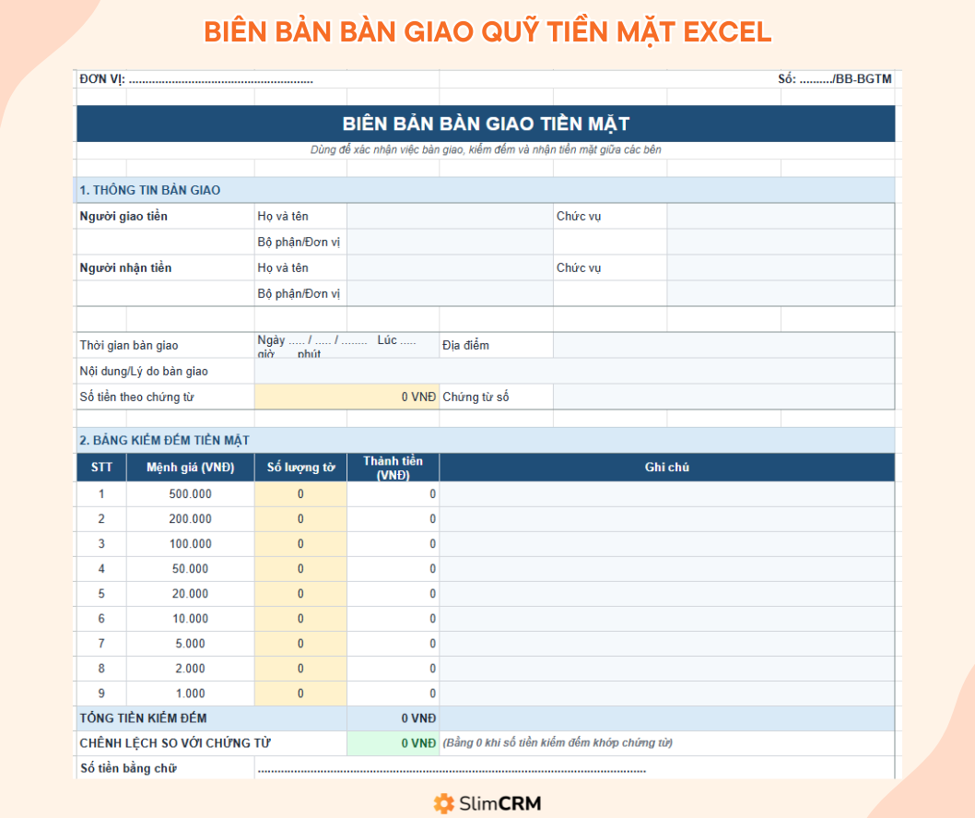Screen dimensions: 975x818
Task: Click Ghi chú cell for 10.000 row
Action: 667,618
